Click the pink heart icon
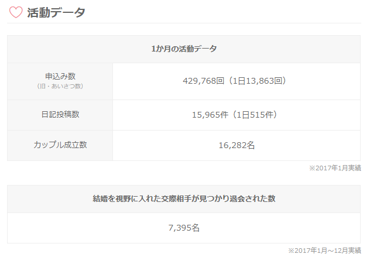The image size is (370, 264). (15, 12)
